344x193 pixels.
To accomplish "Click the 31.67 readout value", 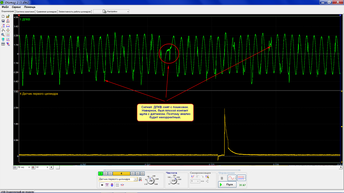I will coord(242,185).
